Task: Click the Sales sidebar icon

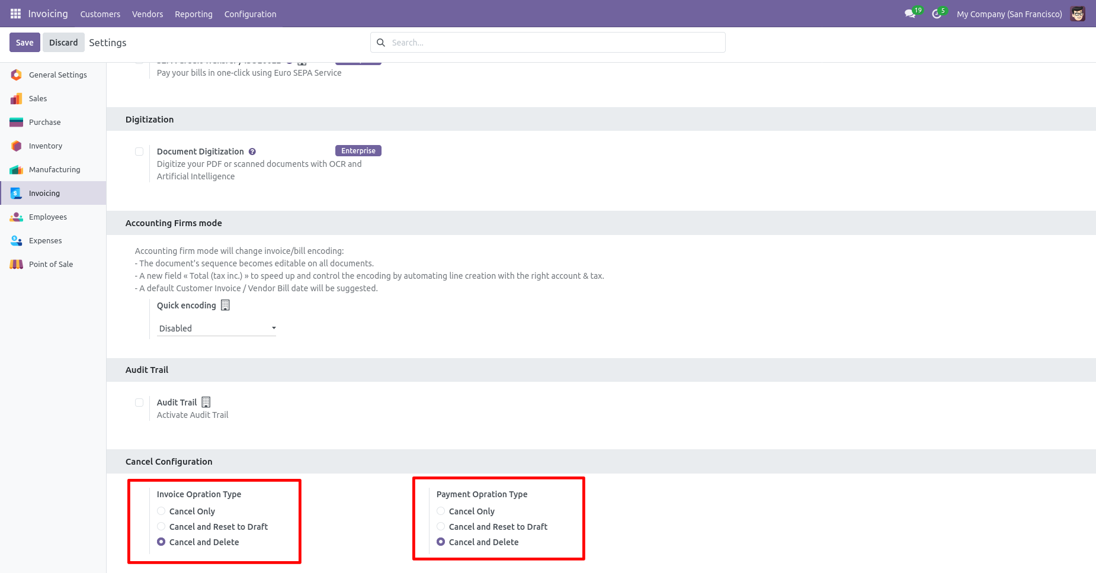Action: [17, 98]
